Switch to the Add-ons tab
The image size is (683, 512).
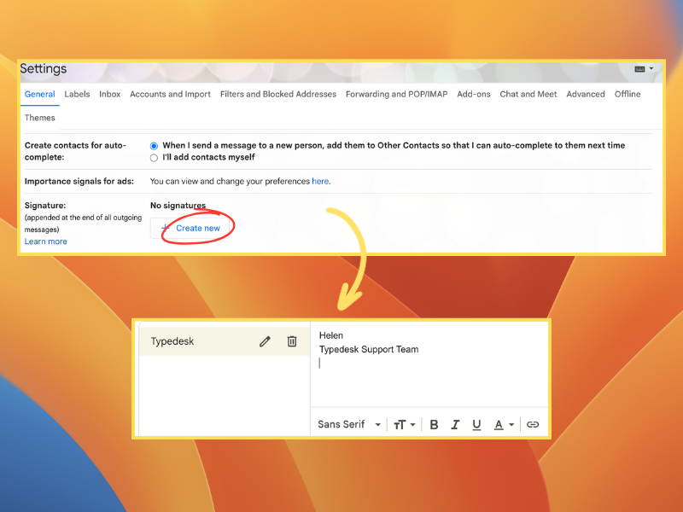point(474,94)
